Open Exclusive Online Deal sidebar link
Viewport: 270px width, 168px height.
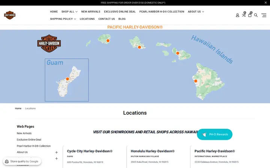tap(29, 140)
